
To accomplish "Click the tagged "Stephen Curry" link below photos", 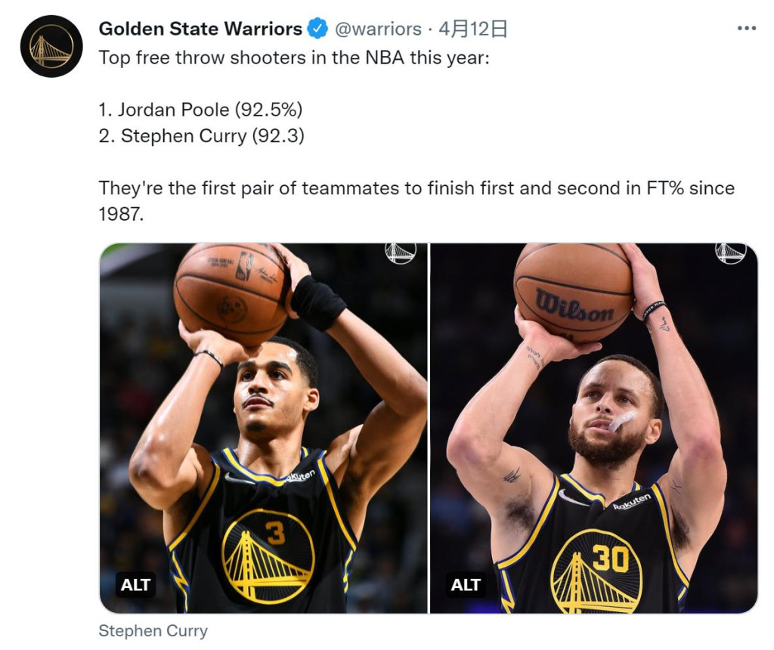I will 153,631.
